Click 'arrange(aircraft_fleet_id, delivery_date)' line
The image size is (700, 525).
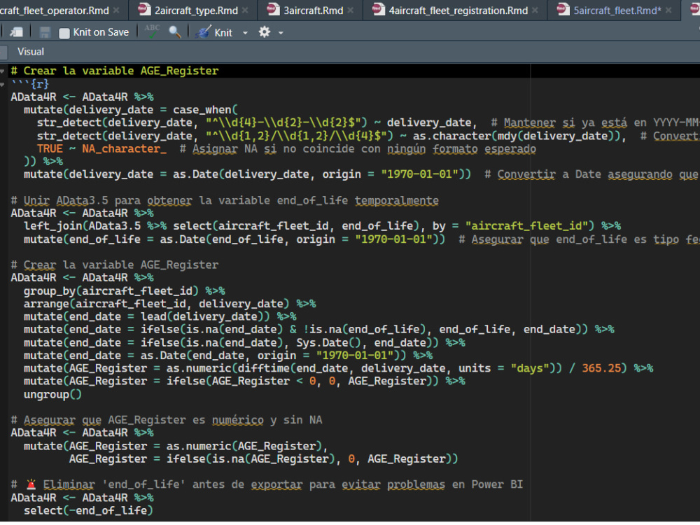point(157,304)
